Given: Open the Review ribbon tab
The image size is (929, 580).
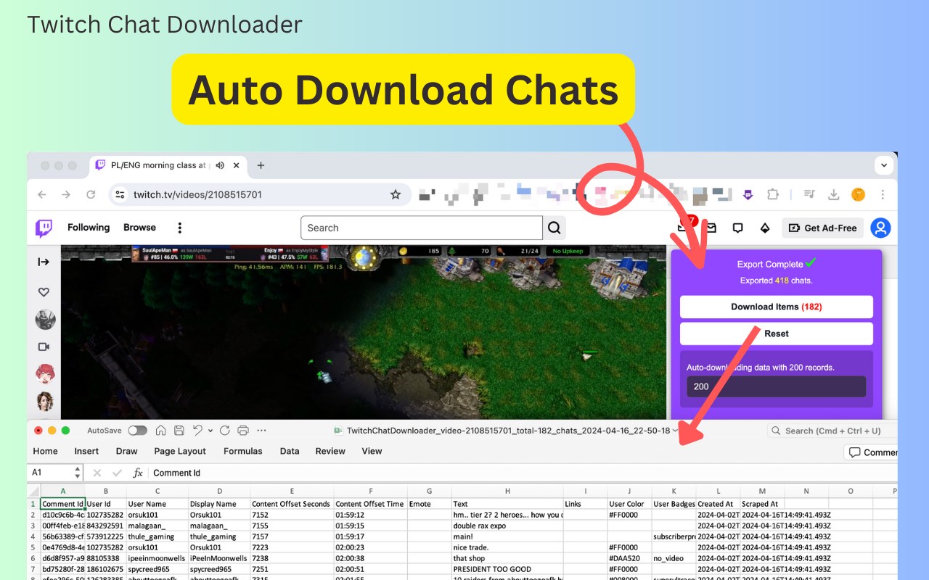Looking at the screenshot, I should click(330, 451).
